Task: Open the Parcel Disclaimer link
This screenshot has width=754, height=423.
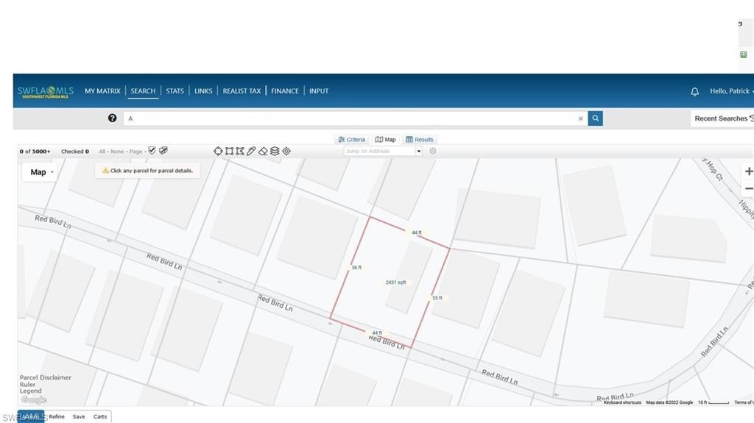Action: (46, 377)
